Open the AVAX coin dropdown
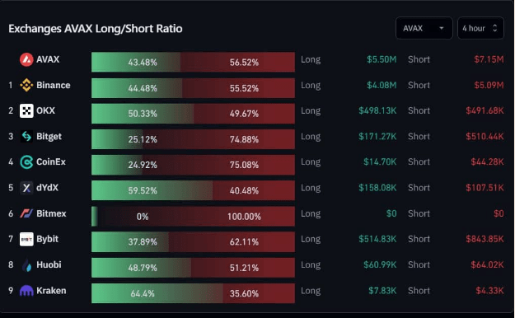Image resolution: width=515 pixels, height=318 pixels. pyautogui.click(x=424, y=28)
